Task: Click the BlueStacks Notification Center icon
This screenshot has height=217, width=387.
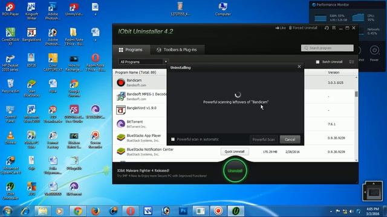Action: [121, 151]
